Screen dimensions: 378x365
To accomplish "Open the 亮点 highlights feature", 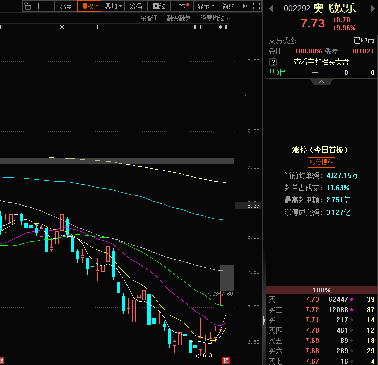I will [x=66, y=6].
